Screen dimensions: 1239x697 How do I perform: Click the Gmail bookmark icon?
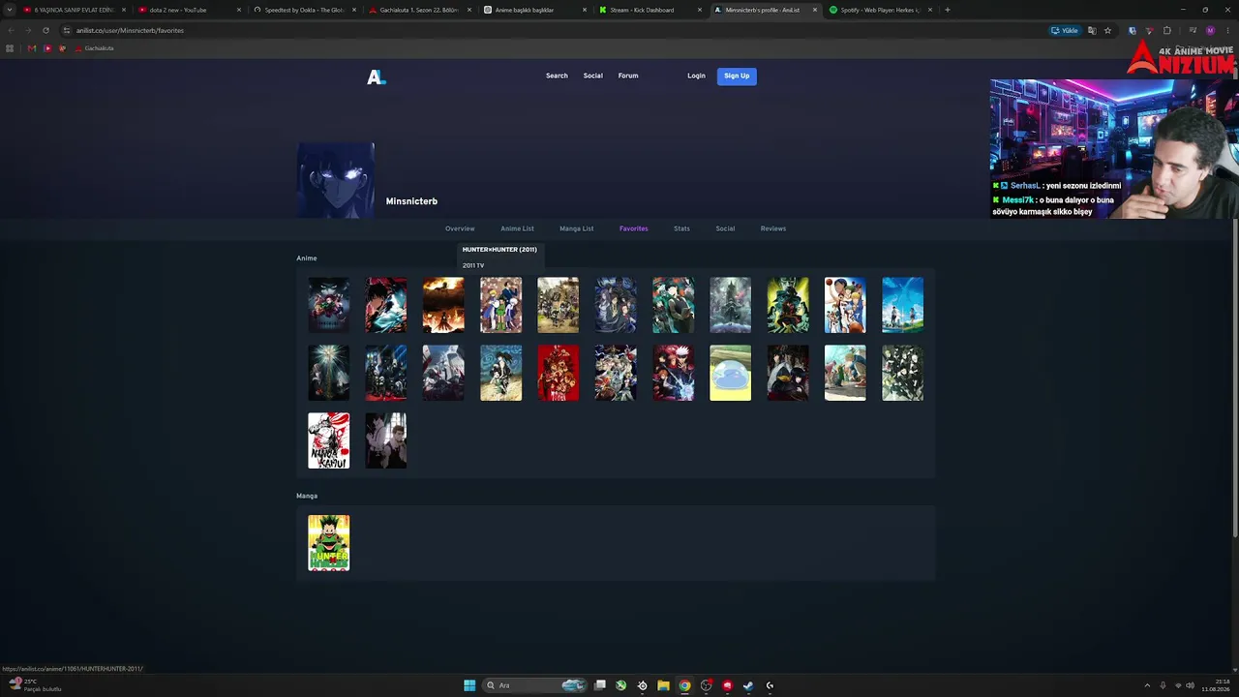coord(32,48)
